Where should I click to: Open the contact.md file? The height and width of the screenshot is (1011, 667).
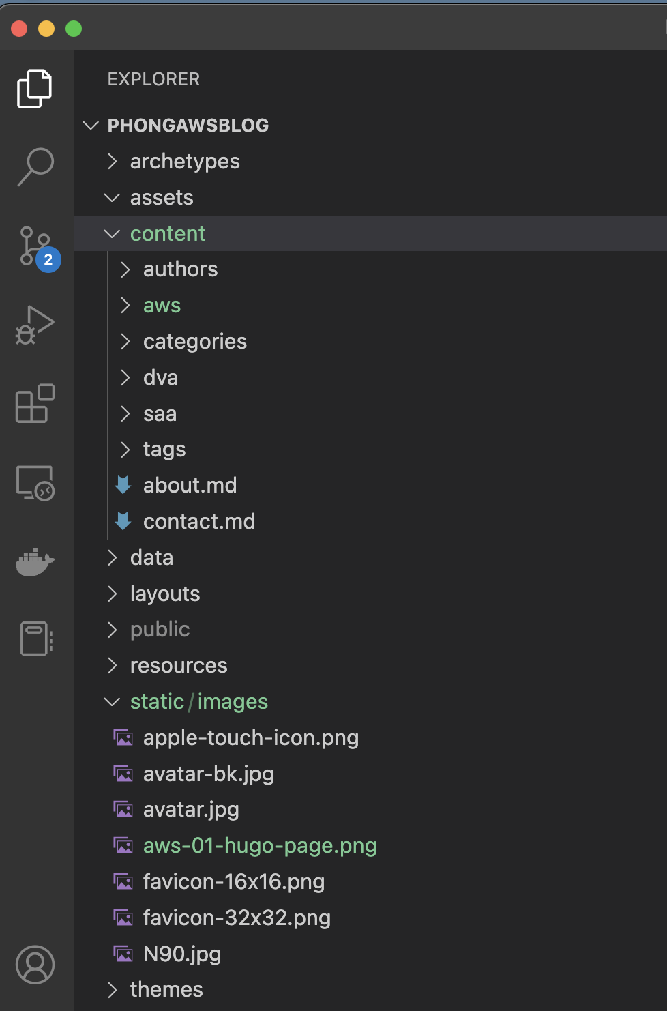(198, 522)
